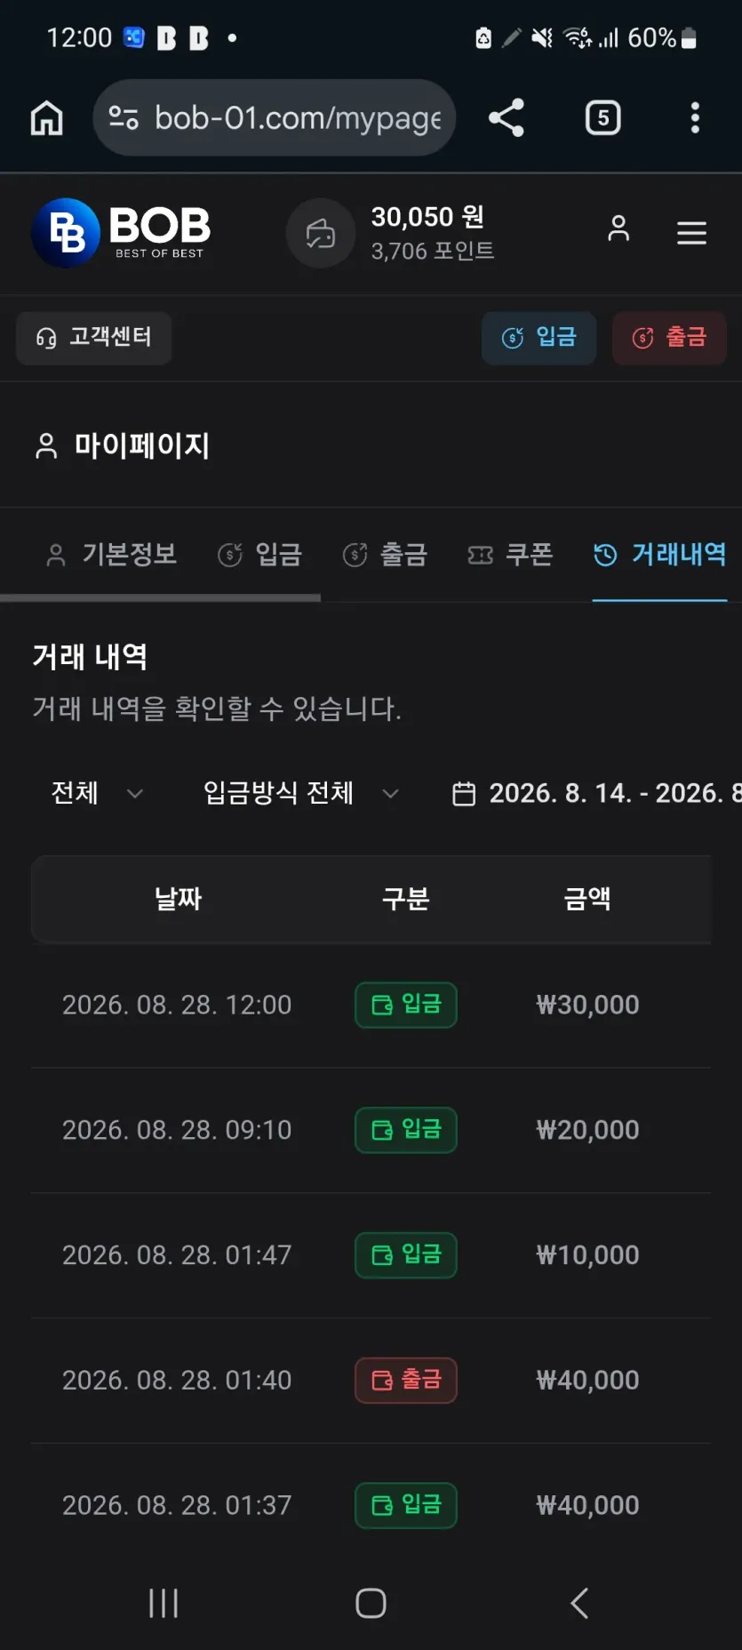Tap the Android back navigation button
The image size is (742, 1650).
click(578, 1603)
